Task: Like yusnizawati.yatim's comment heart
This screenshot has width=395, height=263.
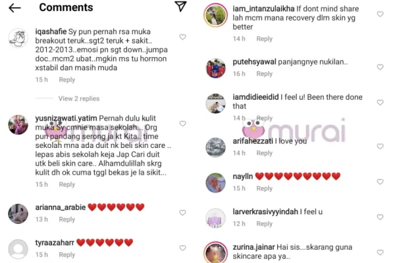Action: pos(182,124)
